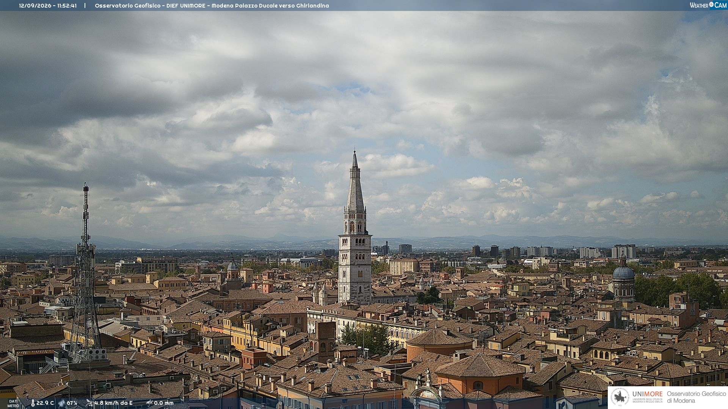728x409 pixels.
Task: Click the WeatherCam logo
Action: (x=708, y=5)
